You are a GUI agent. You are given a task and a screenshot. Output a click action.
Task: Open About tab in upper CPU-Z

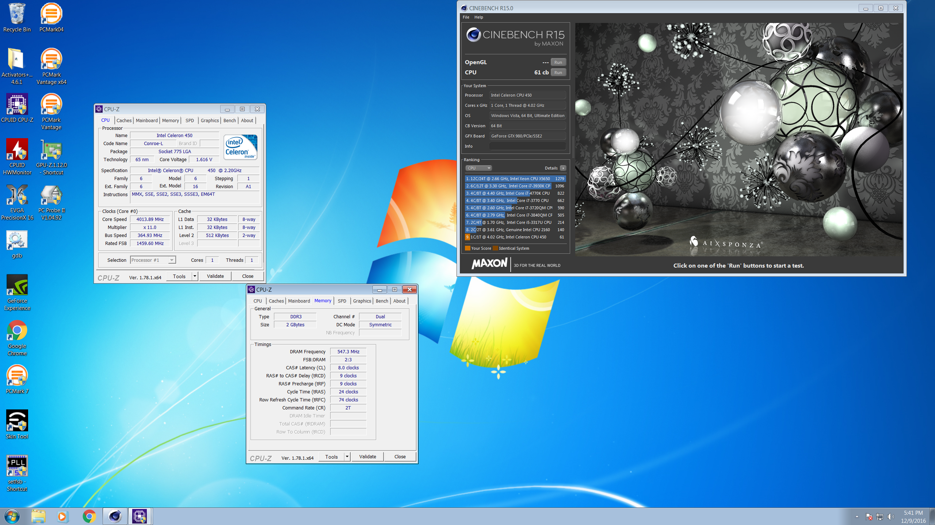click(x=247, y=120)
